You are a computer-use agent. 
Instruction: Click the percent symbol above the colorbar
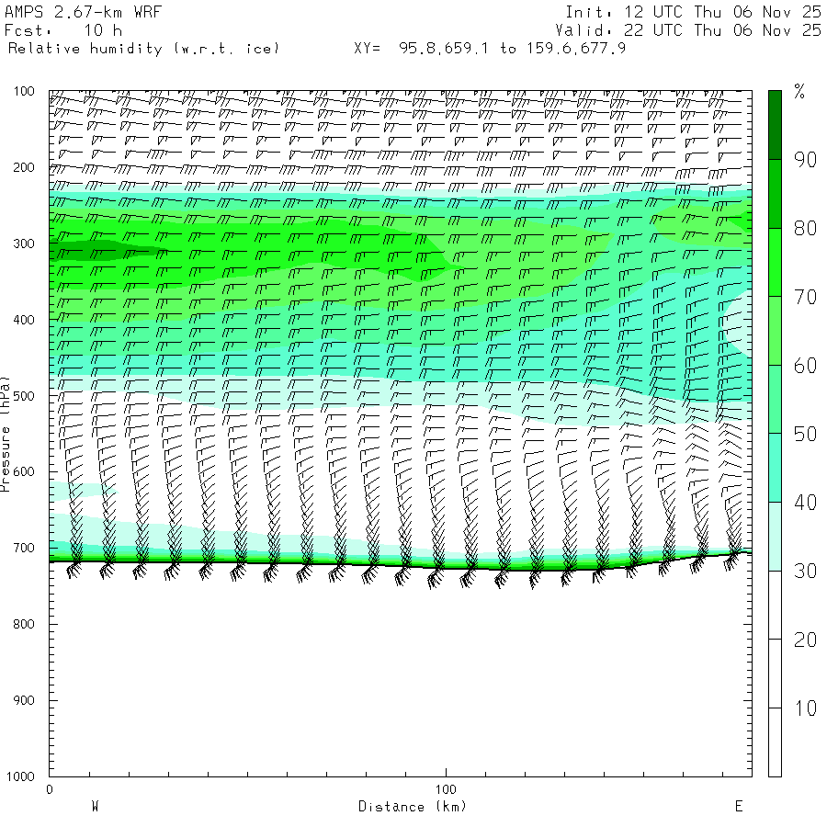click(799, 91)
